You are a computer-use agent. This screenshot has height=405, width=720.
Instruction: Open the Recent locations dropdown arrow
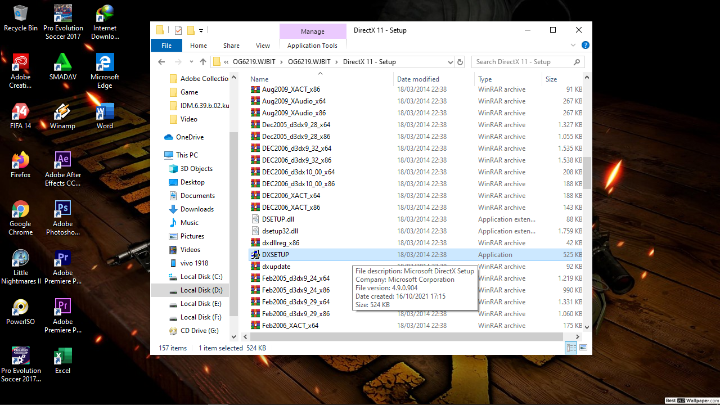coord(191,62)
